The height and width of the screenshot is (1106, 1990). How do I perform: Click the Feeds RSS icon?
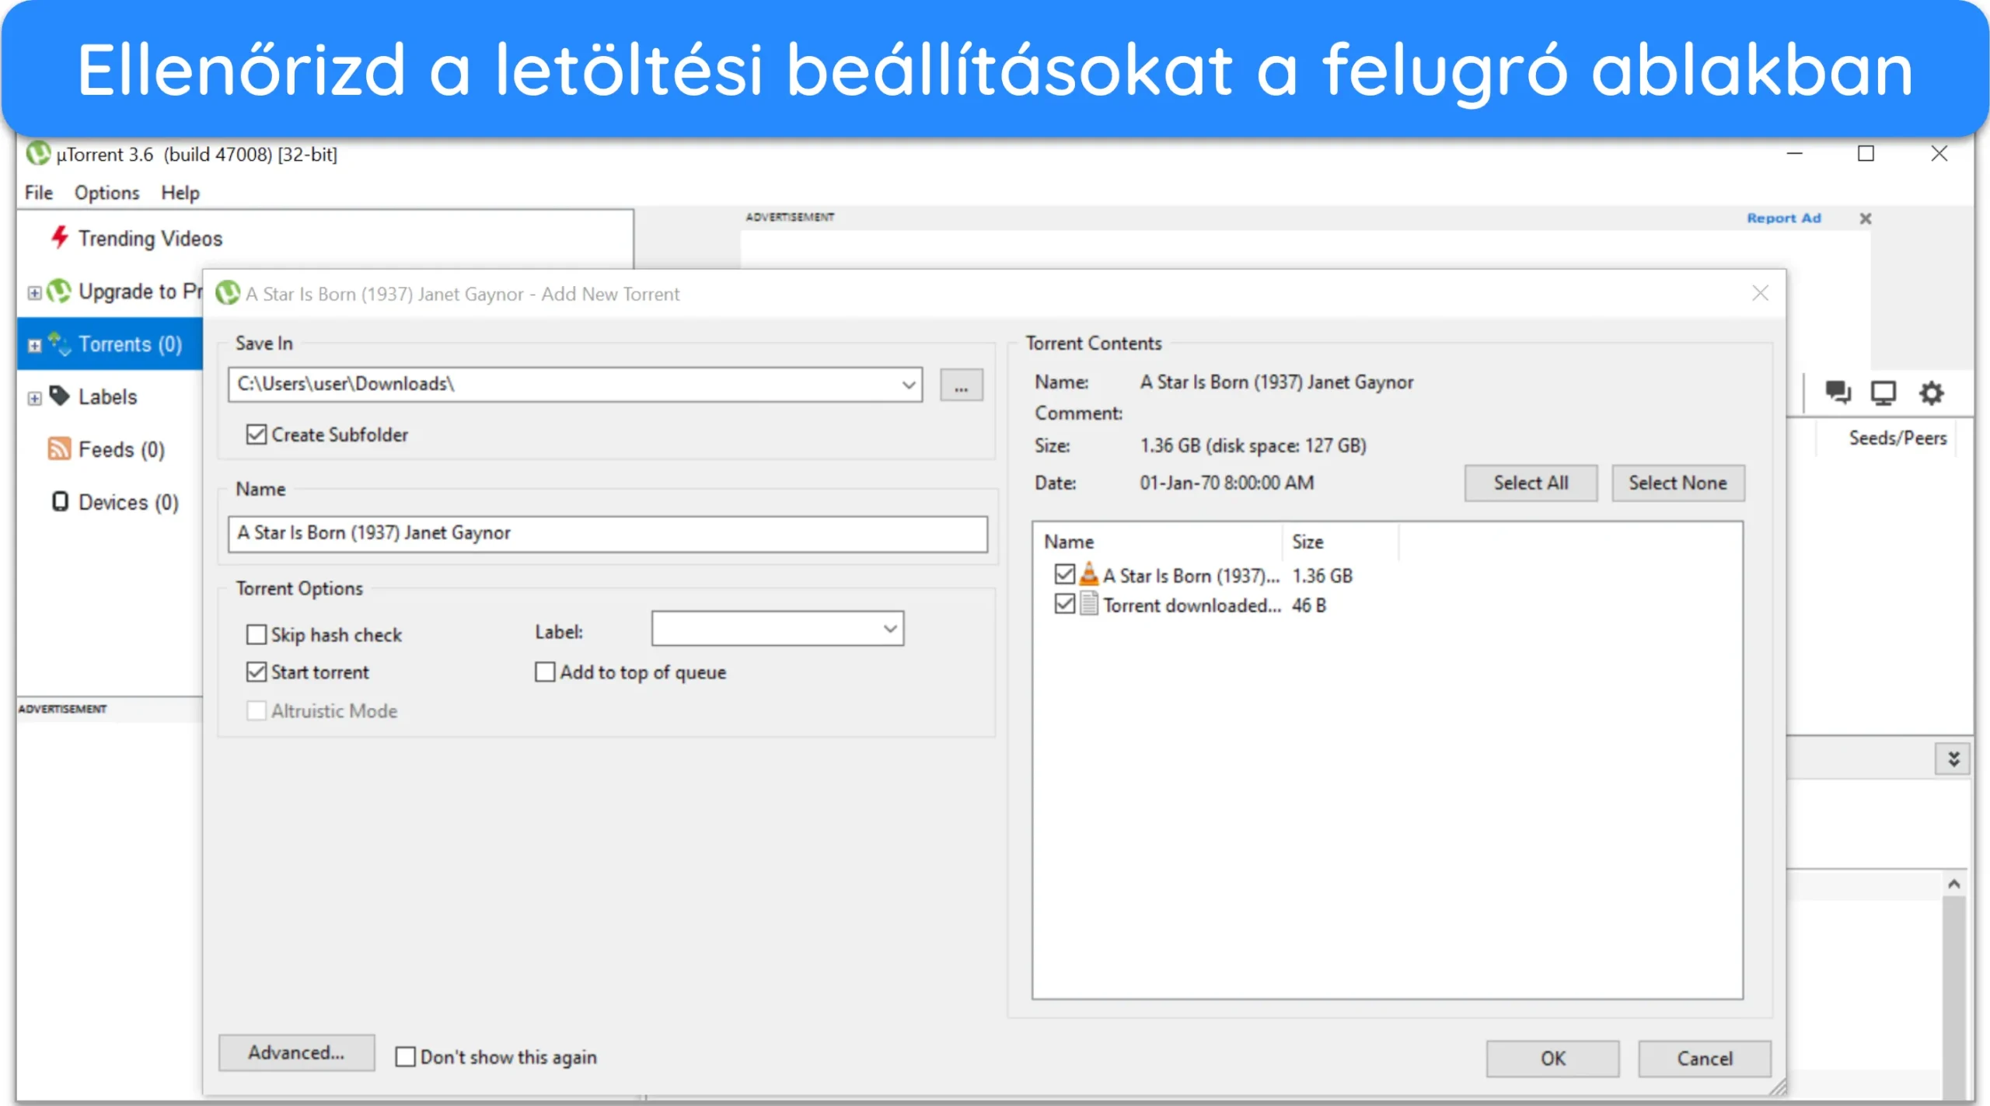[59, 448]
